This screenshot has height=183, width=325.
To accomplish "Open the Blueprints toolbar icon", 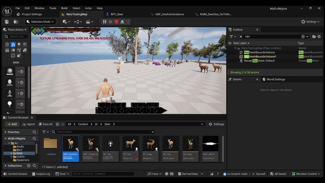I will (78, 22).
